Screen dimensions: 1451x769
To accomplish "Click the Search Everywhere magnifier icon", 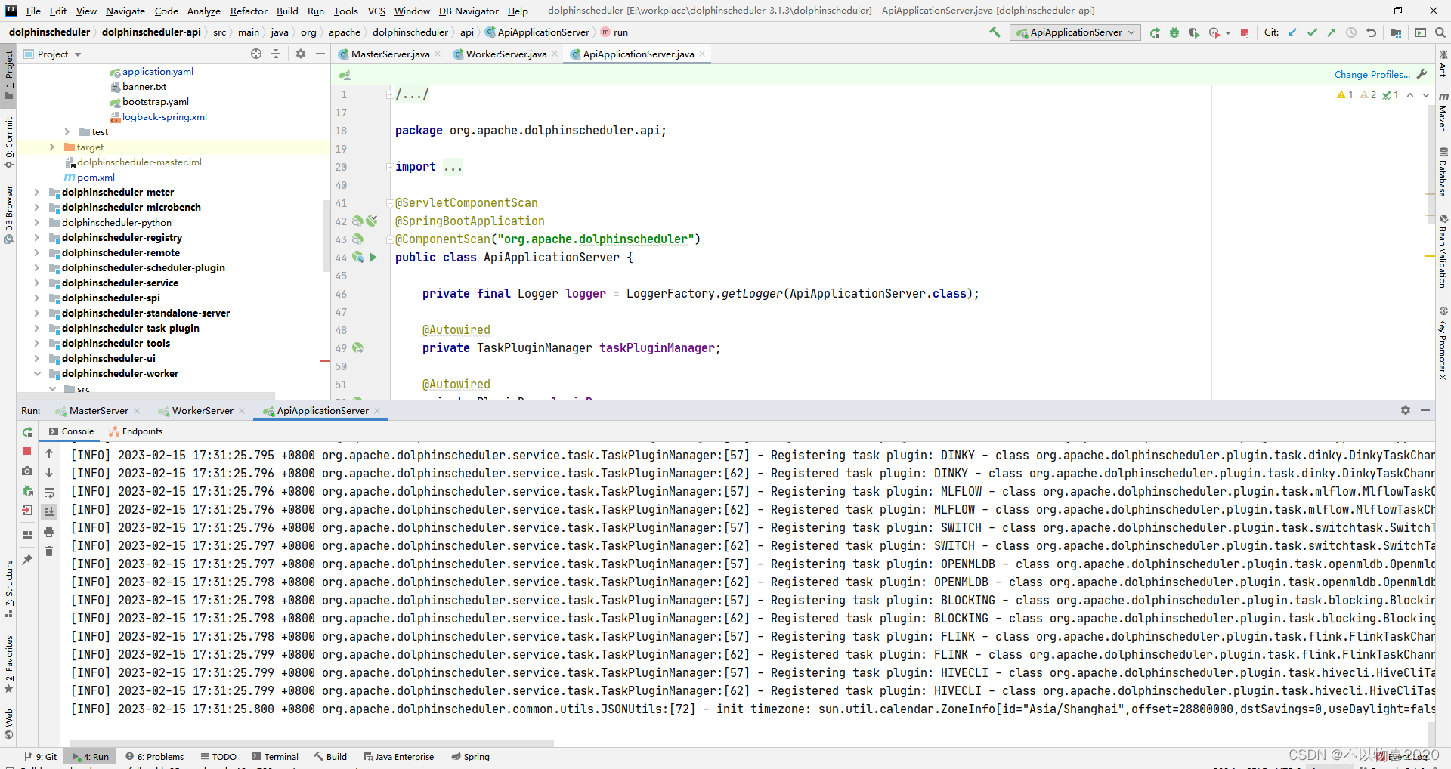I will pyautogui.click(x=1440, y=32).
